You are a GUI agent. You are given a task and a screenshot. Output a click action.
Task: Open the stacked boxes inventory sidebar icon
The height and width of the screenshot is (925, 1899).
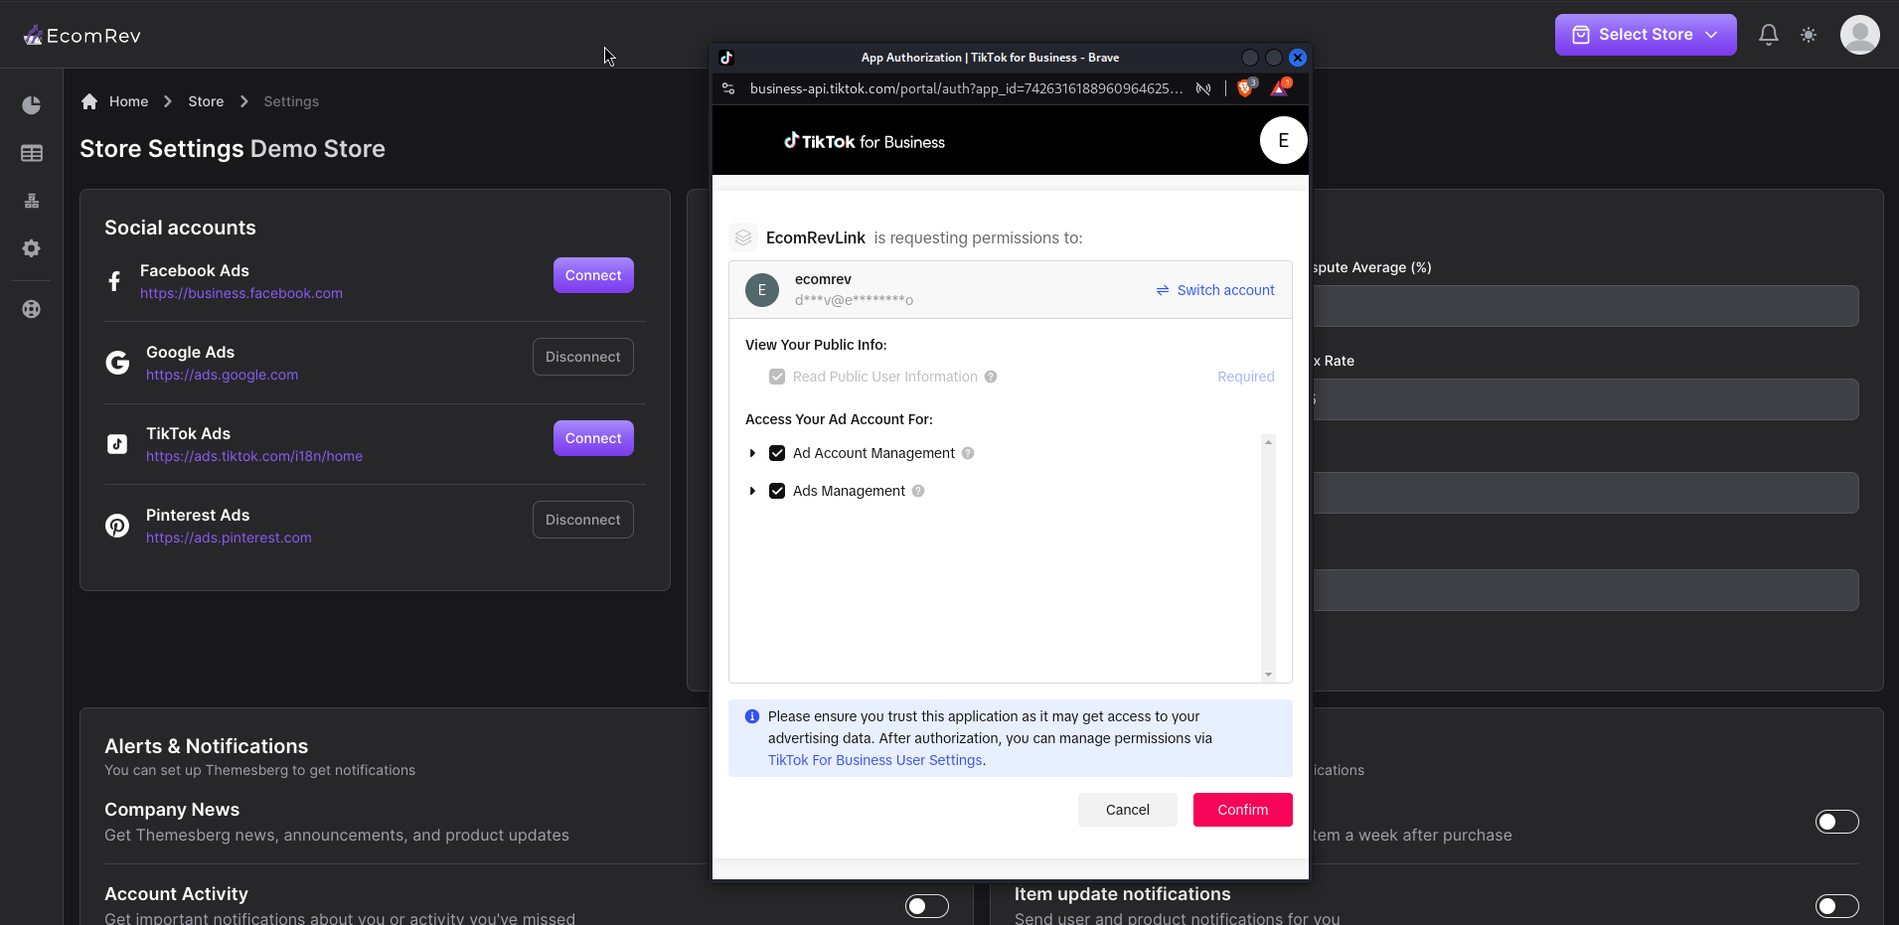point(32,201)
